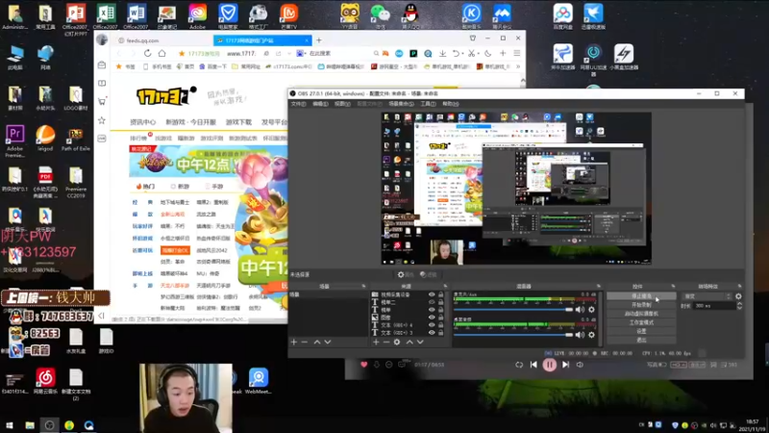This screenshot has width=769, height=433.
Task: Open the browser downloads icon
Action: tap(442, 53)
